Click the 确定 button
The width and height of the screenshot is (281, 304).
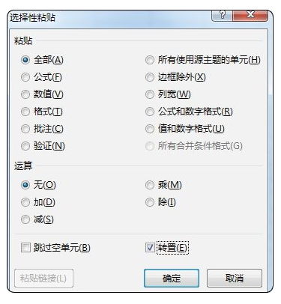coord(172,278)
